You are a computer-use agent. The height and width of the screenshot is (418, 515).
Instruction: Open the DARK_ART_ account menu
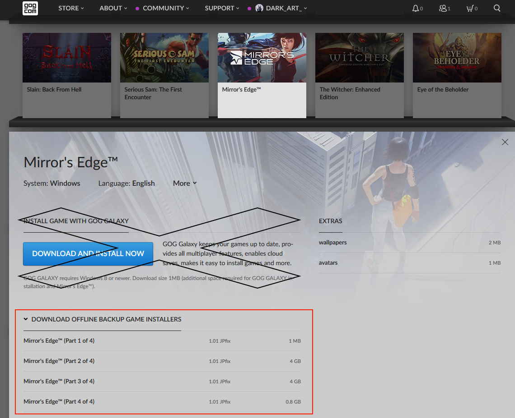286,8
